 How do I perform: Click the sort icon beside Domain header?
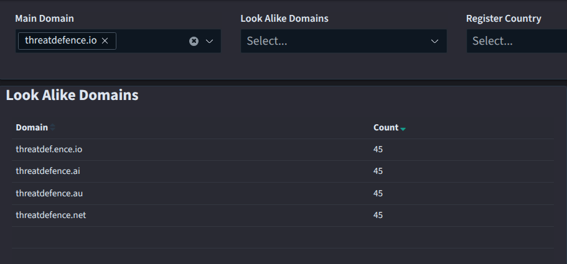(x=53, y=127)
